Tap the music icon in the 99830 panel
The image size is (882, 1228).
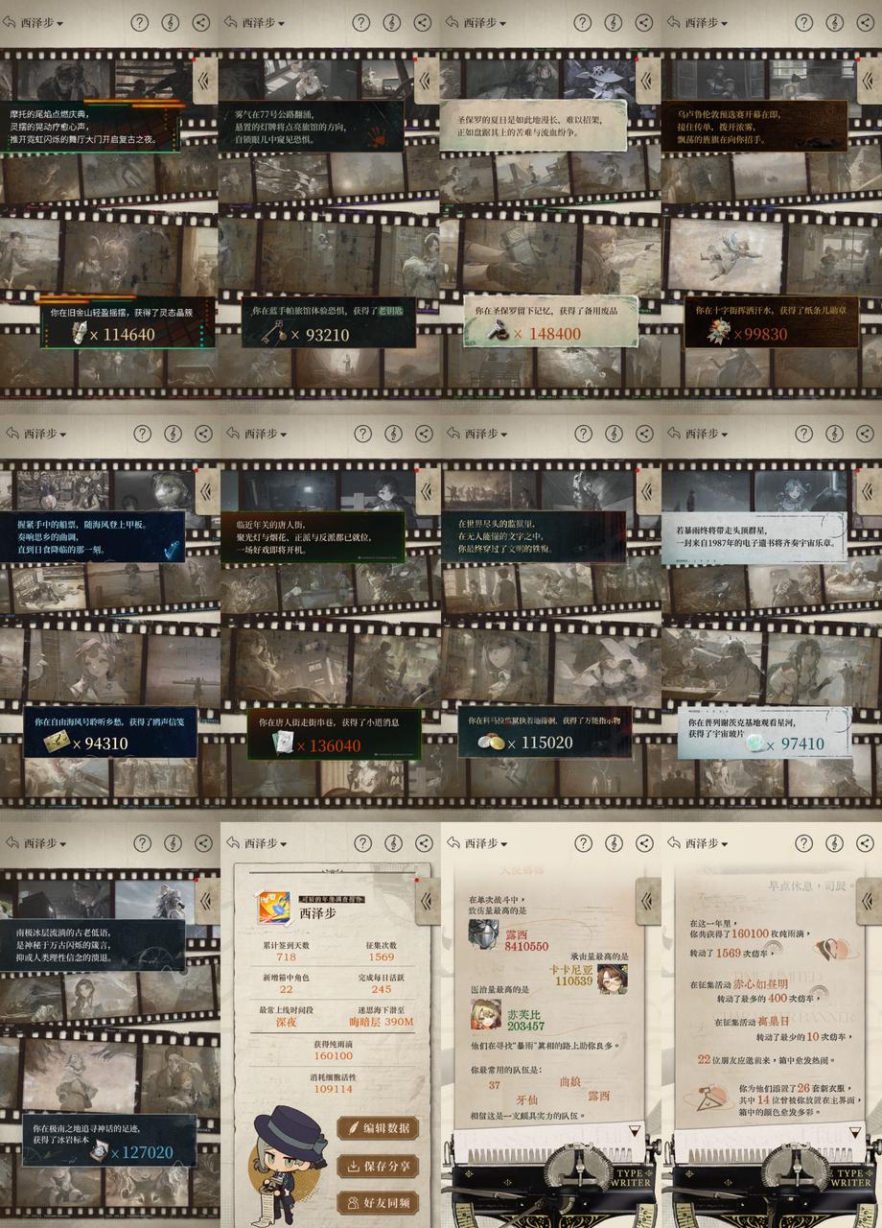click(x=833, y=22)
